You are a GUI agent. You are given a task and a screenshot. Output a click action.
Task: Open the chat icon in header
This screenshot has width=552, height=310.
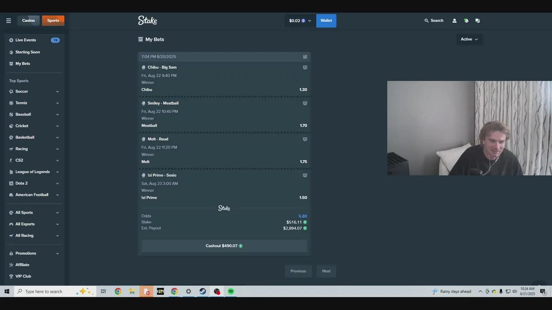click(477, 21)
